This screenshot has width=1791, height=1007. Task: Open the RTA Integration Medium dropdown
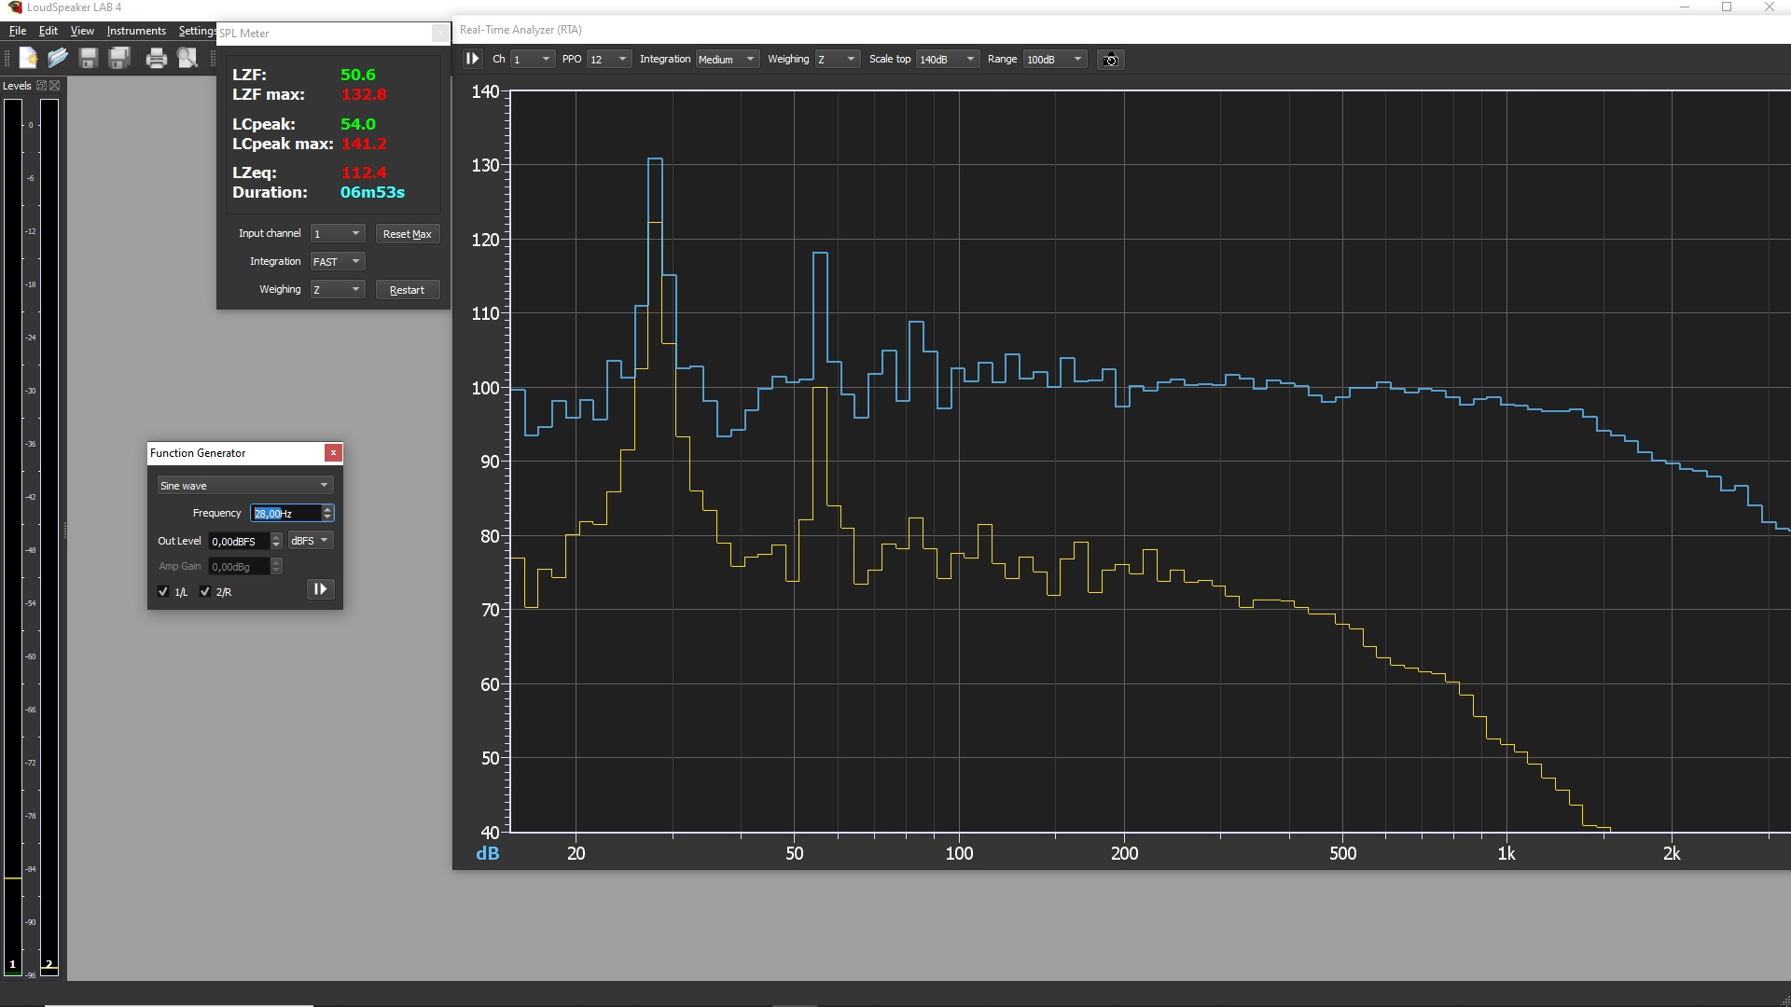point(727,60)
